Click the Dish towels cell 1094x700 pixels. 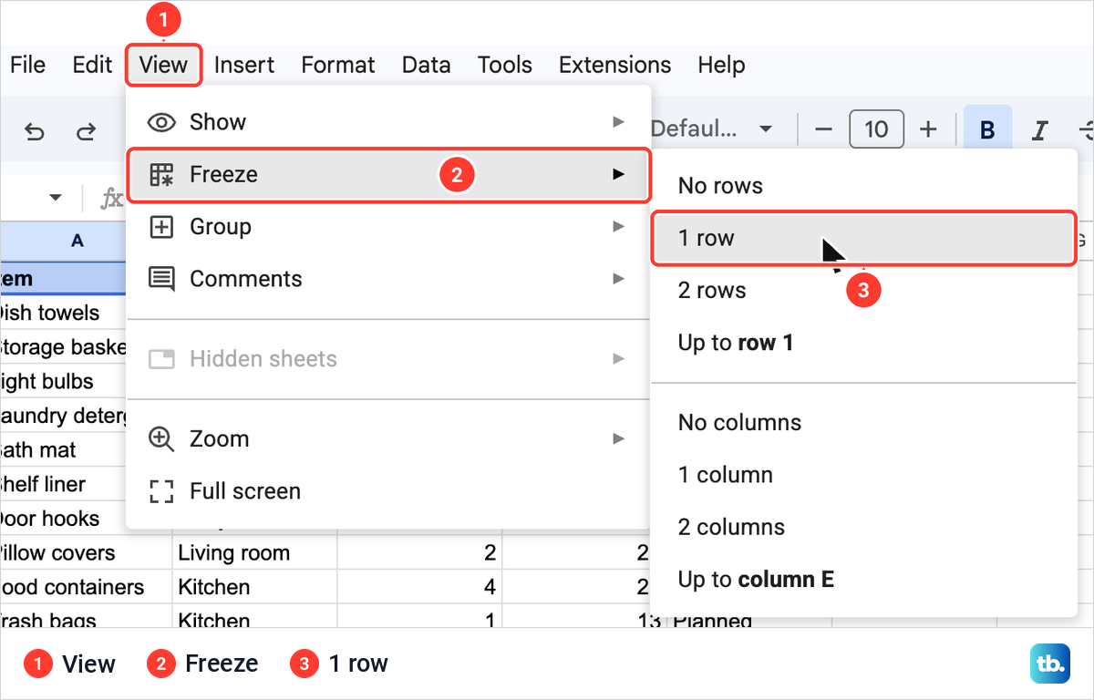(63, 313)
